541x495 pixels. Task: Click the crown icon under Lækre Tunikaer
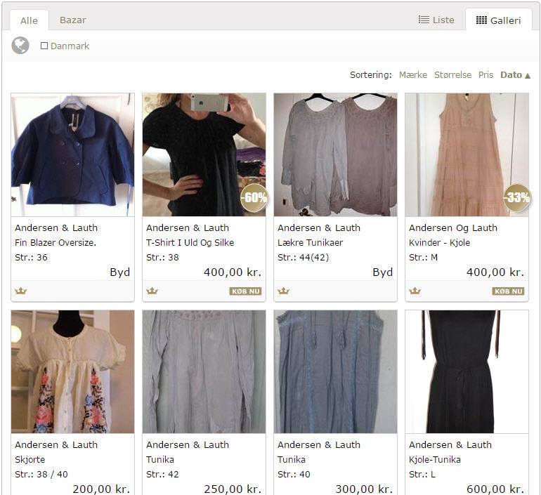284,291
